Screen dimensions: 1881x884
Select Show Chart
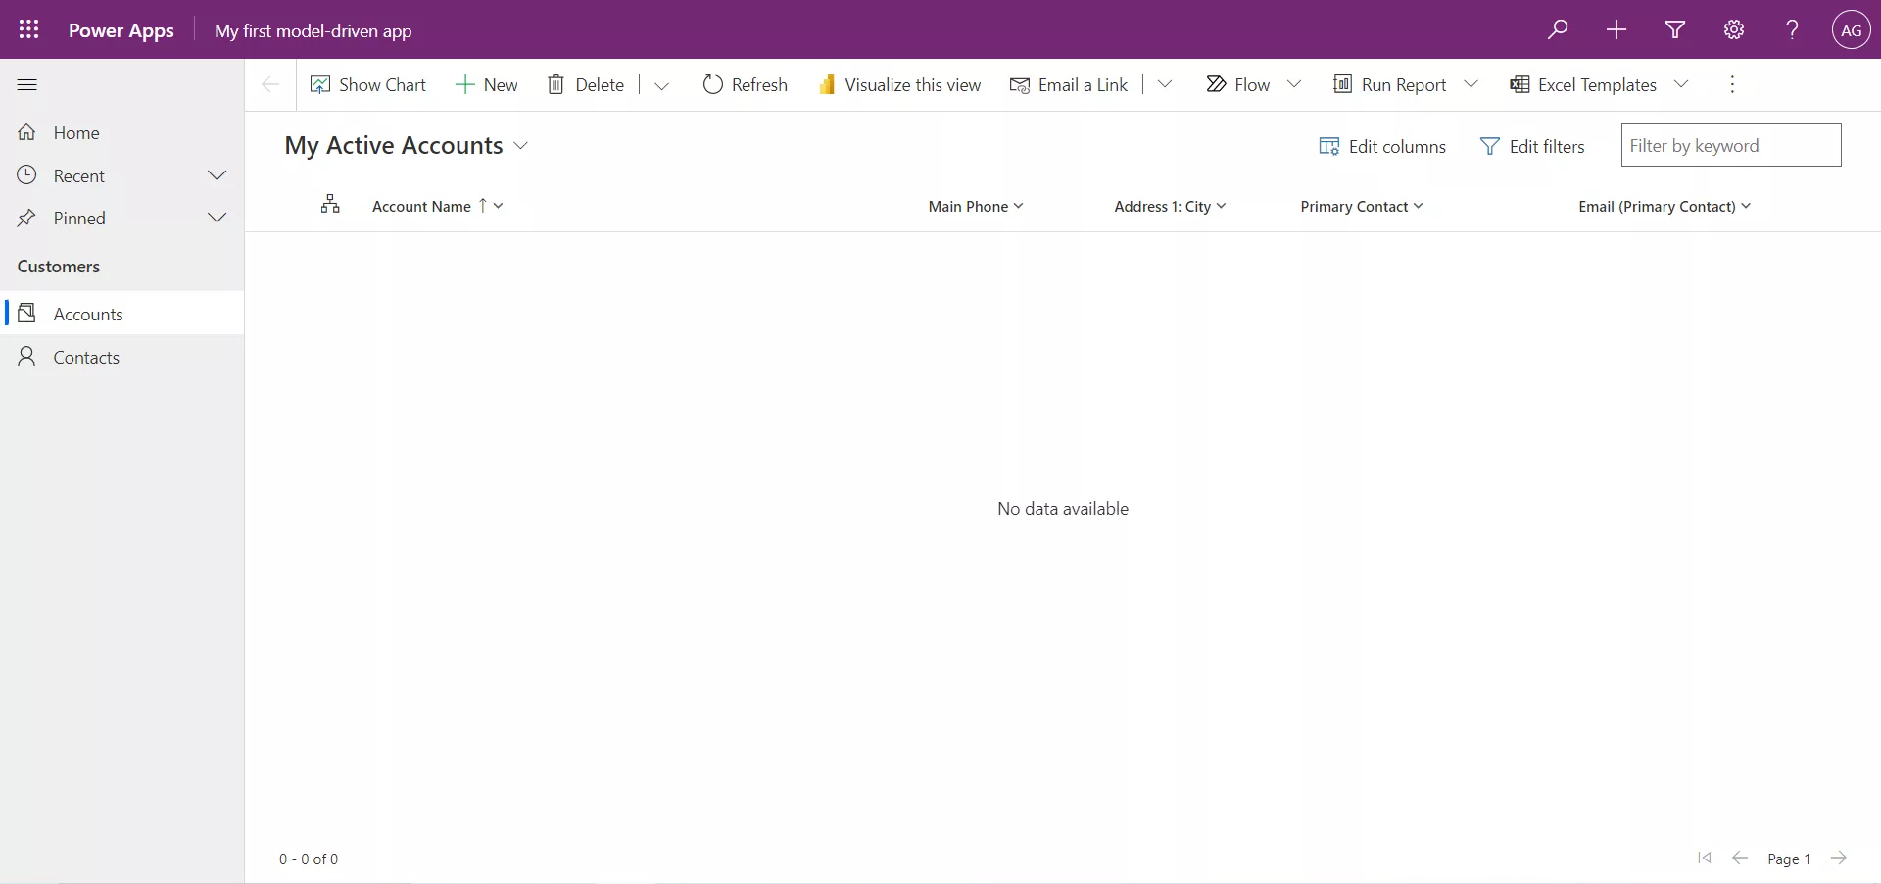pos(369,85)
